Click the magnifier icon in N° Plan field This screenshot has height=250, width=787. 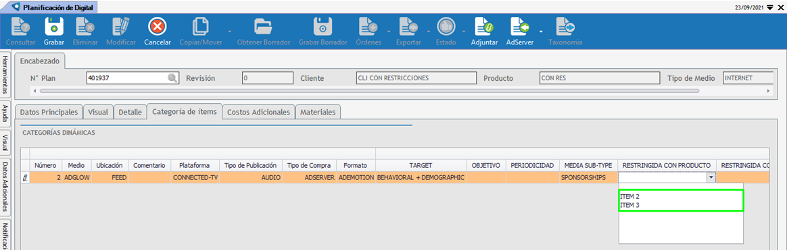tap(172, 78)
